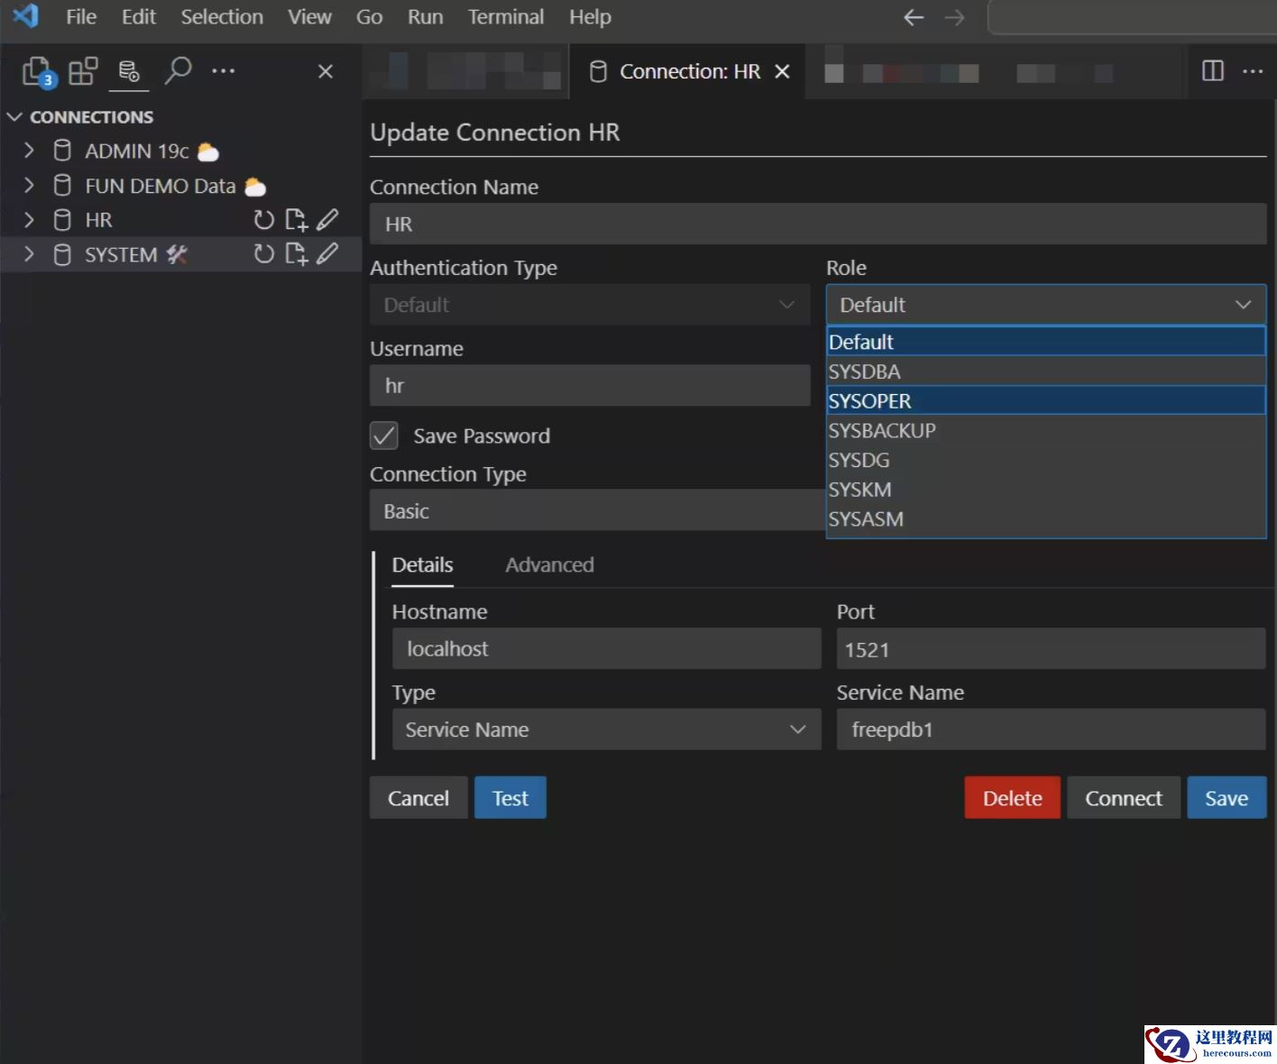
Task: Open the Terminal menu
Action: 505,17
